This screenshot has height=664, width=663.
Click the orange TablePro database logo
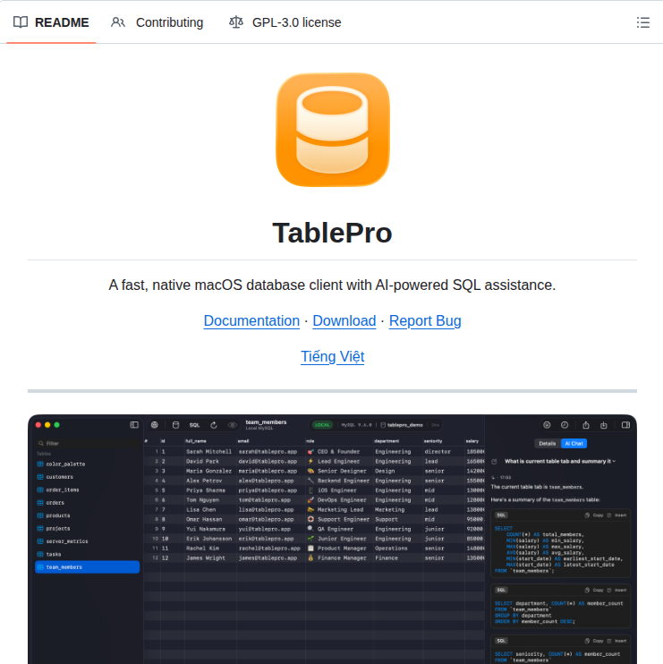click(332, 130)
